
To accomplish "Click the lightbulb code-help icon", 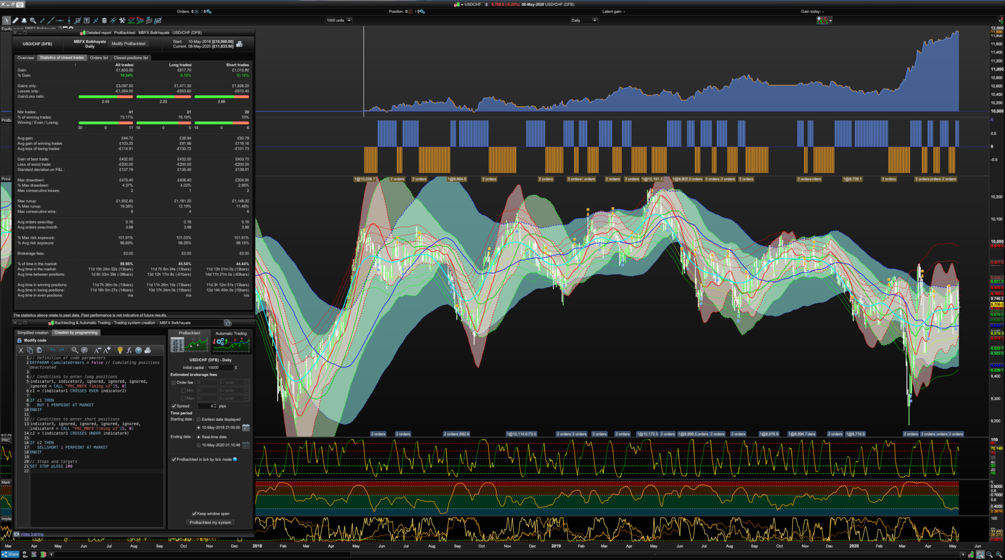I will (120, 350).
